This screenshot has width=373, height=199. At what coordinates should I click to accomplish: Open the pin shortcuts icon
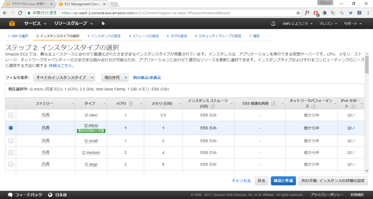click(x=103, y=24)
